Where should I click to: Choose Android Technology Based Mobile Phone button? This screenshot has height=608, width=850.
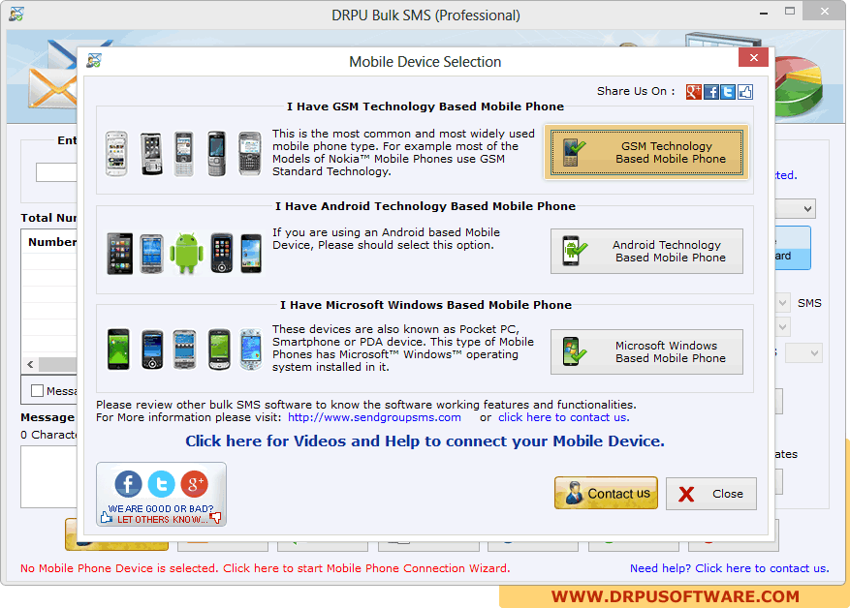point(646,251)
